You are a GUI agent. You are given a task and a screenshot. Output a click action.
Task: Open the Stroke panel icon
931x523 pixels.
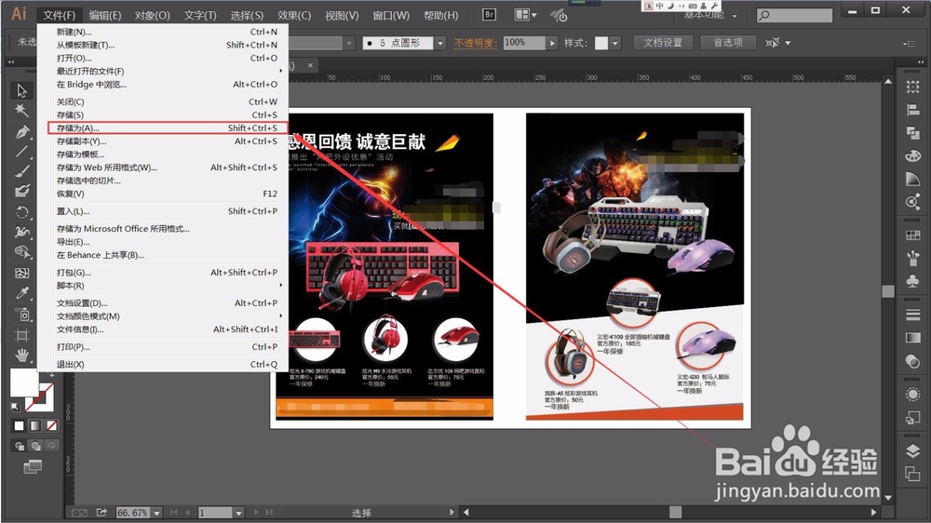click(912, 315)
